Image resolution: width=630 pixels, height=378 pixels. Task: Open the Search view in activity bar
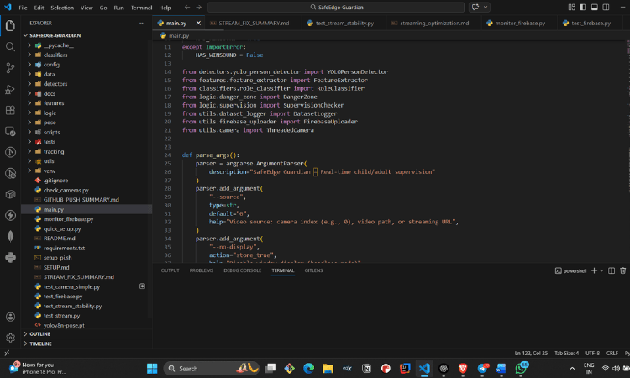pos(10,47)
